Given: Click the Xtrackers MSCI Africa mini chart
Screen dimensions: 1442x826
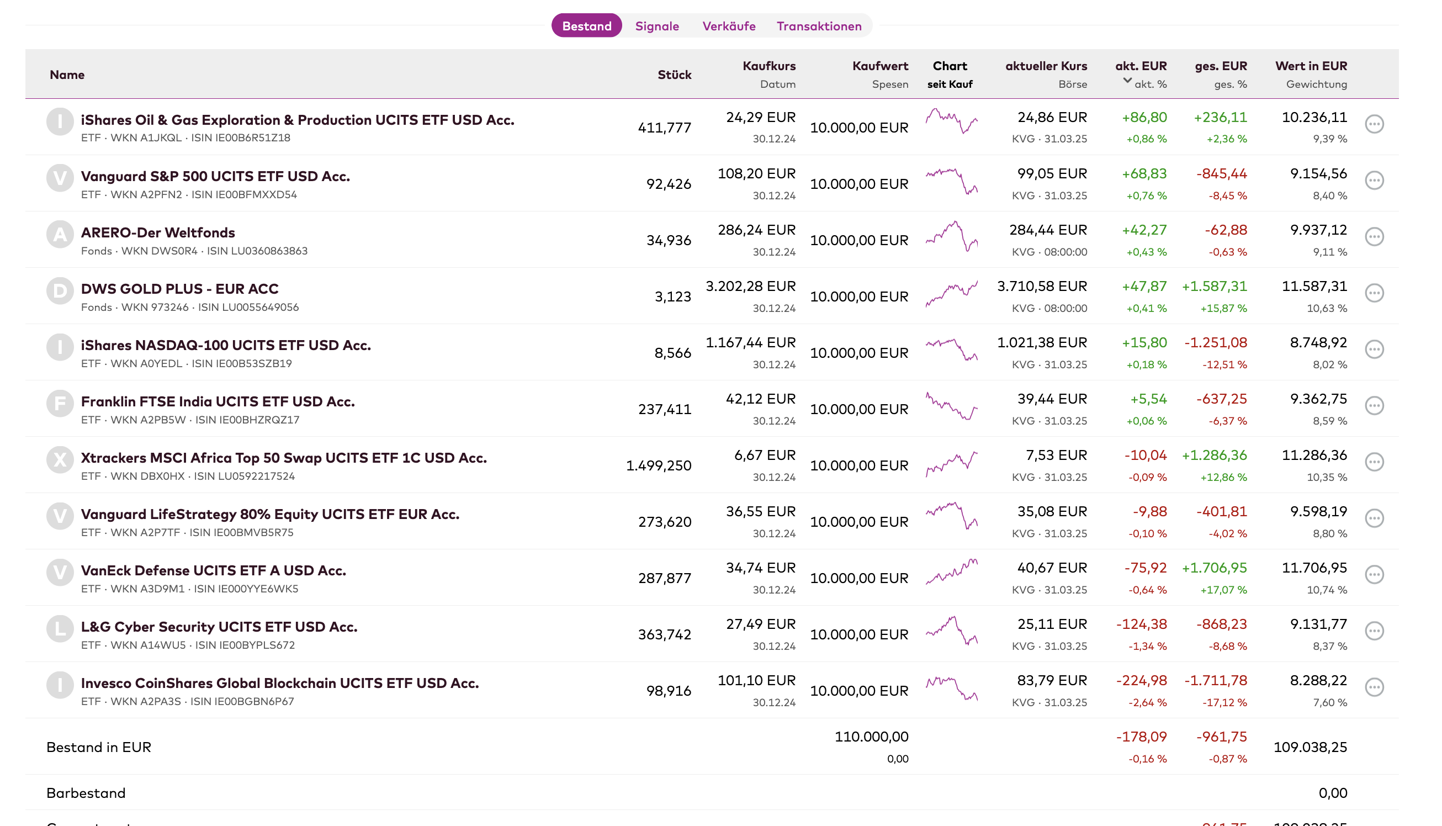Looking at the screenshot, I should pyautogui.click(x=951, y=464).
